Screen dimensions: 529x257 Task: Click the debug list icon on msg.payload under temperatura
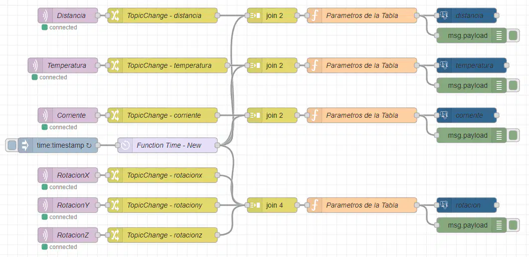[x=499, y=85]
